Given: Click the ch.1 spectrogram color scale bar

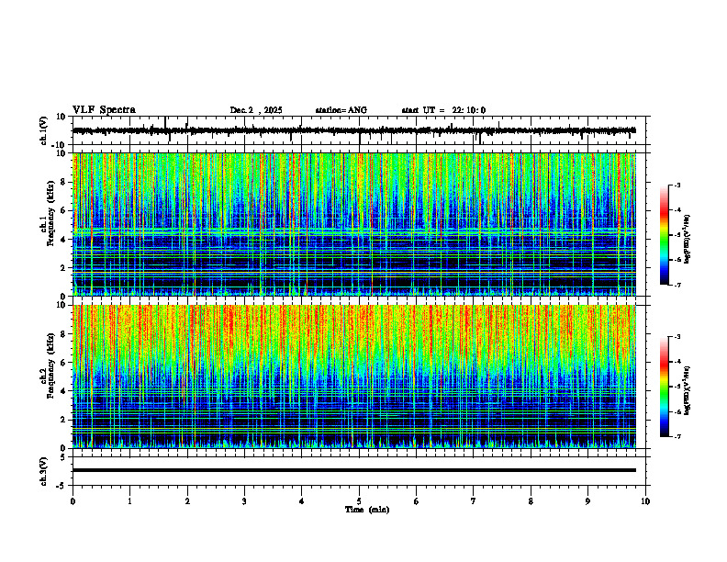Looking at the screenshot, I should tap(664, 235).
